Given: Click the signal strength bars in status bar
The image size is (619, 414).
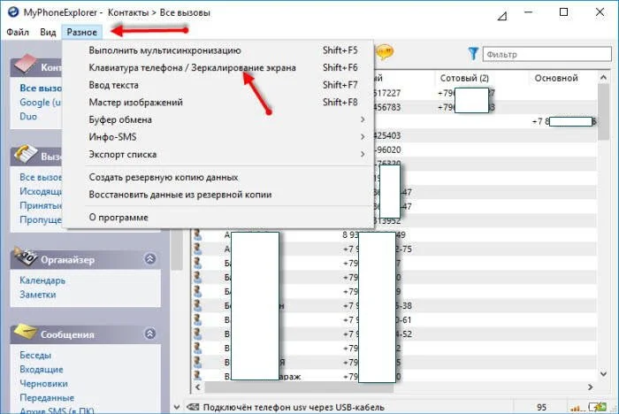Looking at the screenshot, I should [576, 407].
